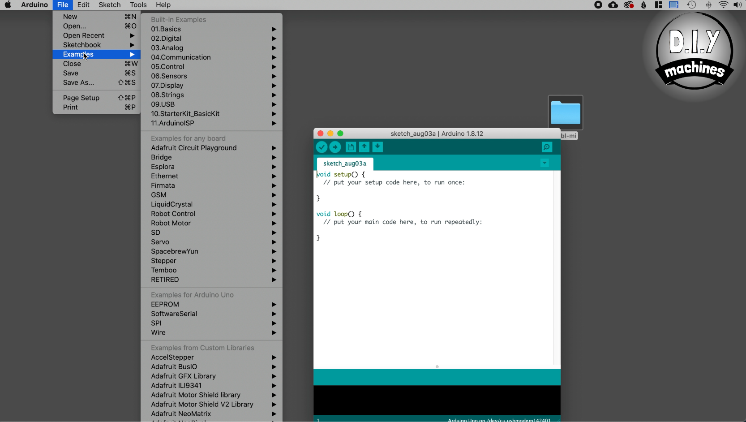Click the cloud upload menu bar icon
Image resolution: width=746 pixels, height=422 pixels.
[x=613, y=5]
